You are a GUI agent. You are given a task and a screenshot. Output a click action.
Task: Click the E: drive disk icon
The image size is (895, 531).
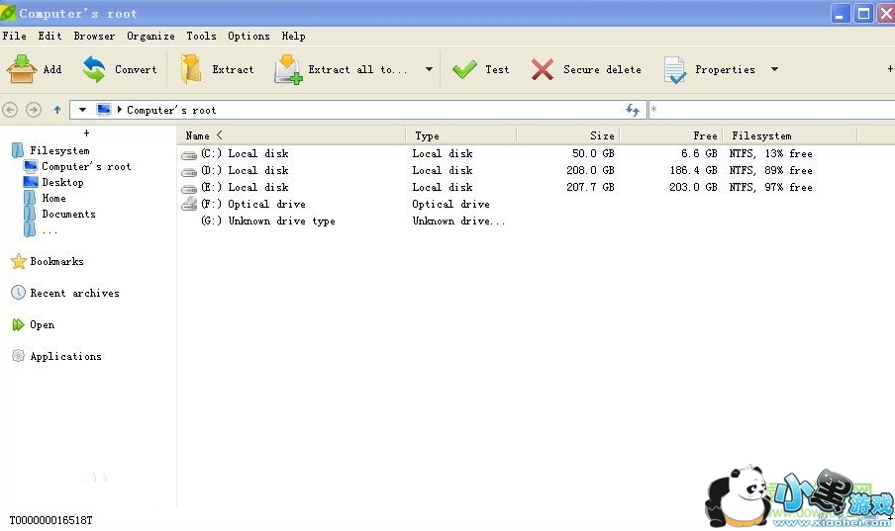tap(189, 188)
